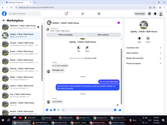The height and width of the screenshot is (125, 167).
Task: Expand Privacy & support section
Action: coord(144,63)
